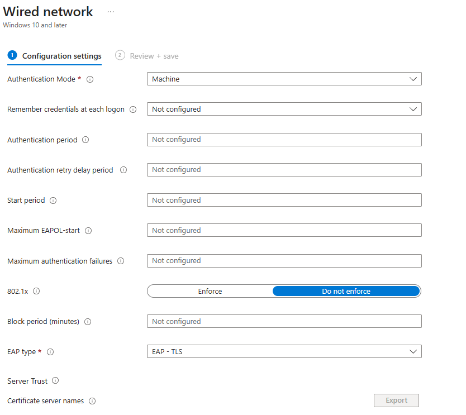Click the Maximum authentication failures field
Screen dimensions: 466x415
pos(284,261)
